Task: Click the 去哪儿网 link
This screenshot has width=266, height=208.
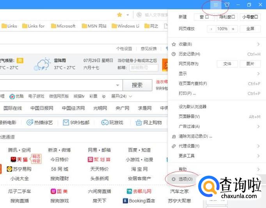Action: [x=139, y=191]
